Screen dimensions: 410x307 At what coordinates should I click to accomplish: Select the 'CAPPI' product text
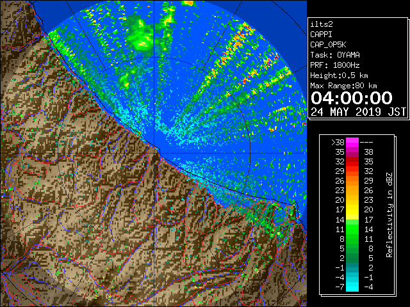[321, 35]
